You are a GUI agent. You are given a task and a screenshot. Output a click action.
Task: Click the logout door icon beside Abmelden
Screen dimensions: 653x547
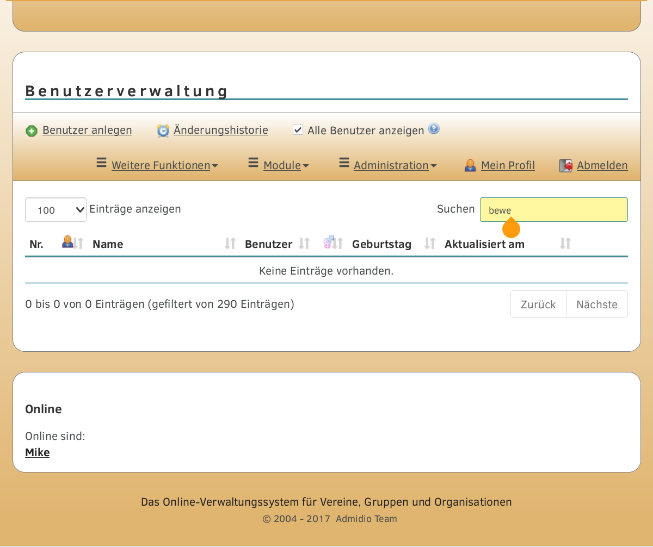click(x=565, y=166)
